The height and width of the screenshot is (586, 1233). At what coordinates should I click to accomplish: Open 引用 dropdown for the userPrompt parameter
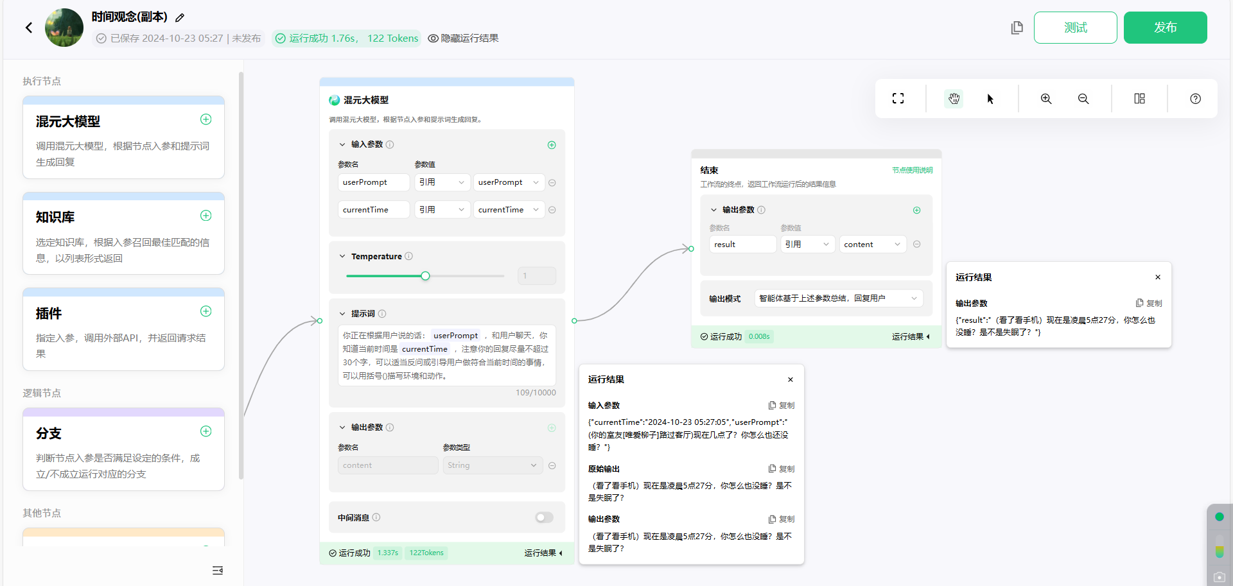(x=442, y=182)
